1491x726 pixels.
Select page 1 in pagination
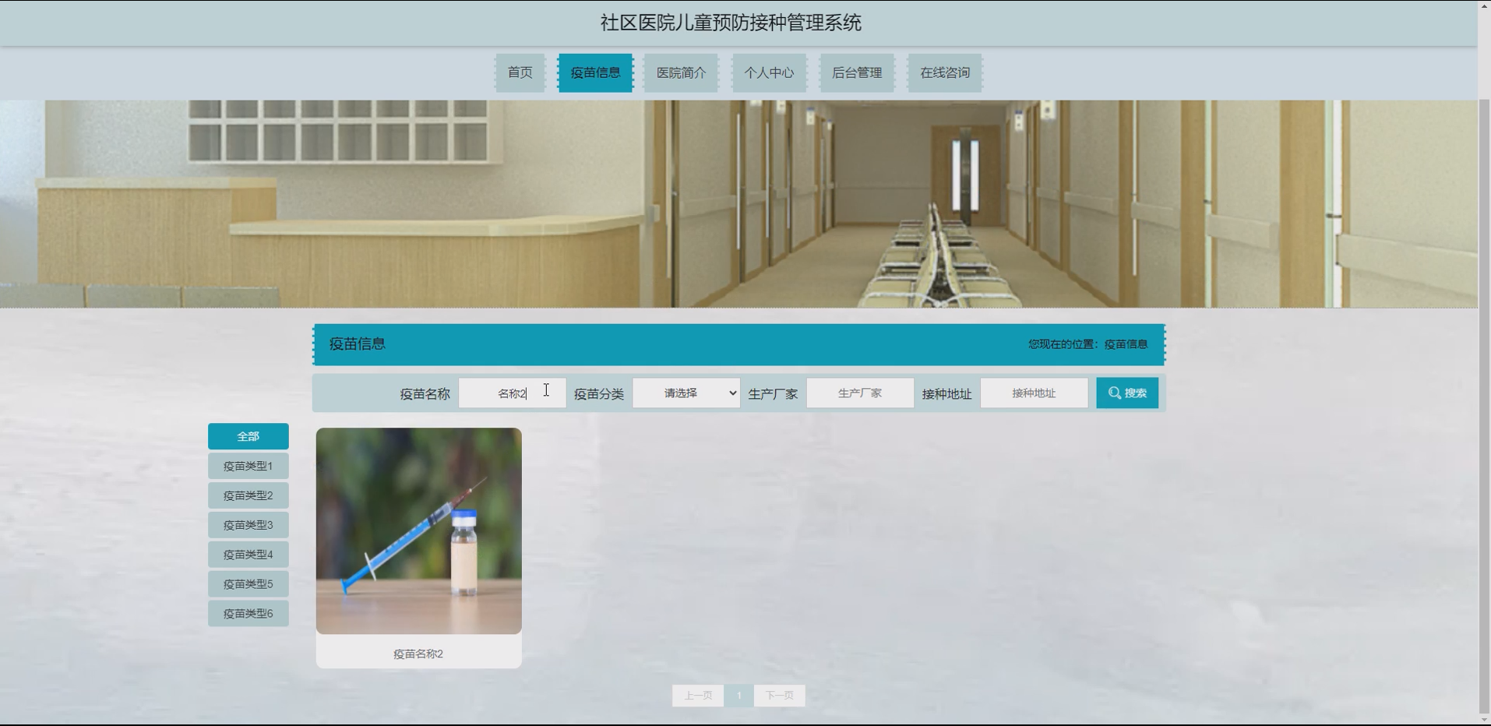coord(738,696)
